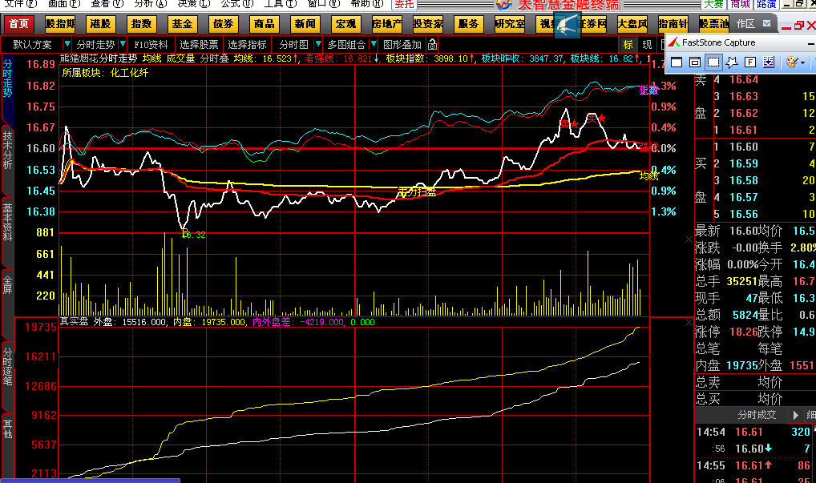816x483 pixels.
Task: Click the F10资料 button
Action: (x=151, y=45)
